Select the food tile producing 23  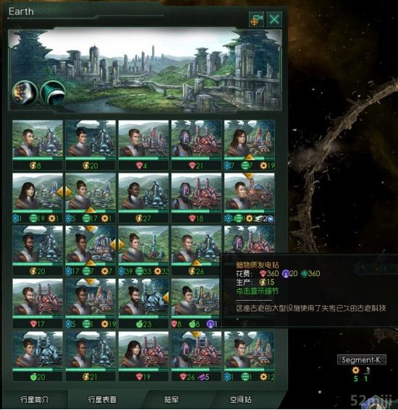click(143, 304)
